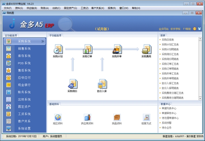Select the 报表 tab

(163, 35)
